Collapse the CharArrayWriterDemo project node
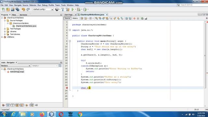This screenshot has width=208, height=117. pyautogui.click(x=2, y=18)
